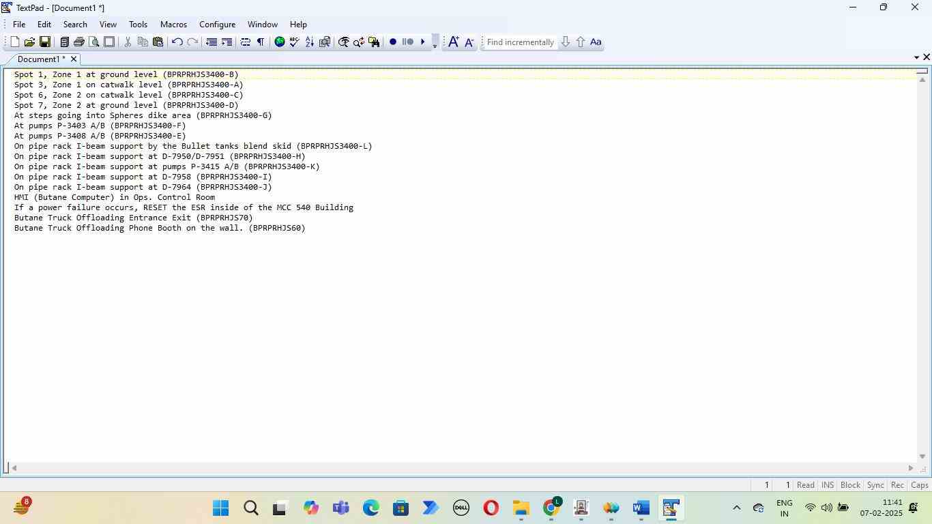Open the Find dialog eye icon

[344, 42]
